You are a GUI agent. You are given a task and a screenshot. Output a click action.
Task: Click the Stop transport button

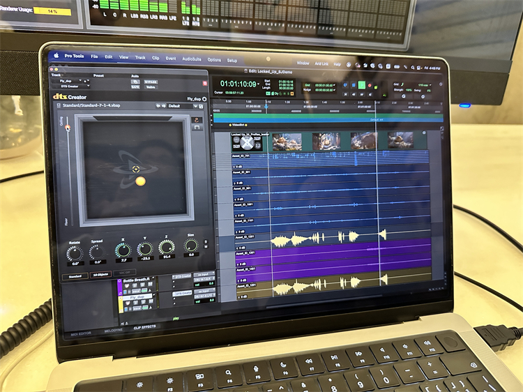(x=354, y=85)
